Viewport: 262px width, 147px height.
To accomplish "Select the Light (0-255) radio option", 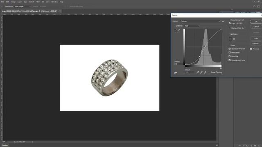I will click(230, 23).
